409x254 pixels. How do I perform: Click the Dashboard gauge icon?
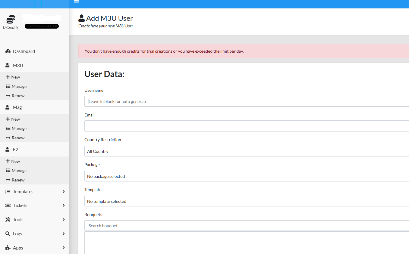8,51
